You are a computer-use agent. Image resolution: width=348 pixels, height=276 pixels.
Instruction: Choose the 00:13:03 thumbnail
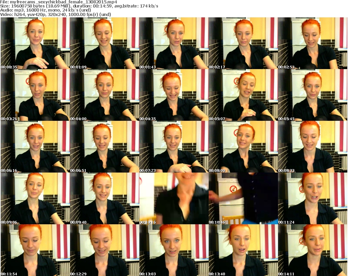tap(174, 250)
